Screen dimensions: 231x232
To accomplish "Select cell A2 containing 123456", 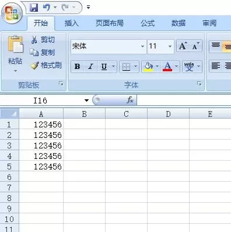I will pyautogui.click(x=41, y=135).
